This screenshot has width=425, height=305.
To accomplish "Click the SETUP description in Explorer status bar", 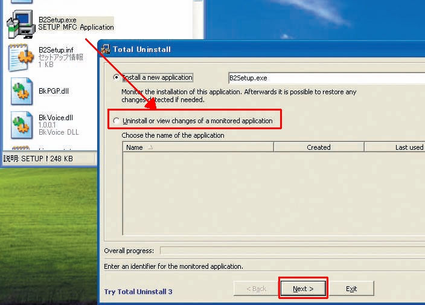I will coord(25,159).
